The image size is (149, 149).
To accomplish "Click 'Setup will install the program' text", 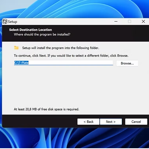I will 61,48.
